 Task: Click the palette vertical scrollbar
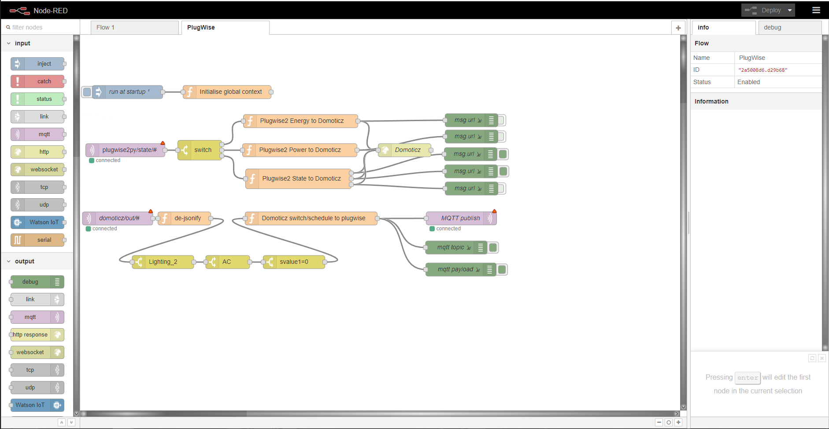[76, 225]
